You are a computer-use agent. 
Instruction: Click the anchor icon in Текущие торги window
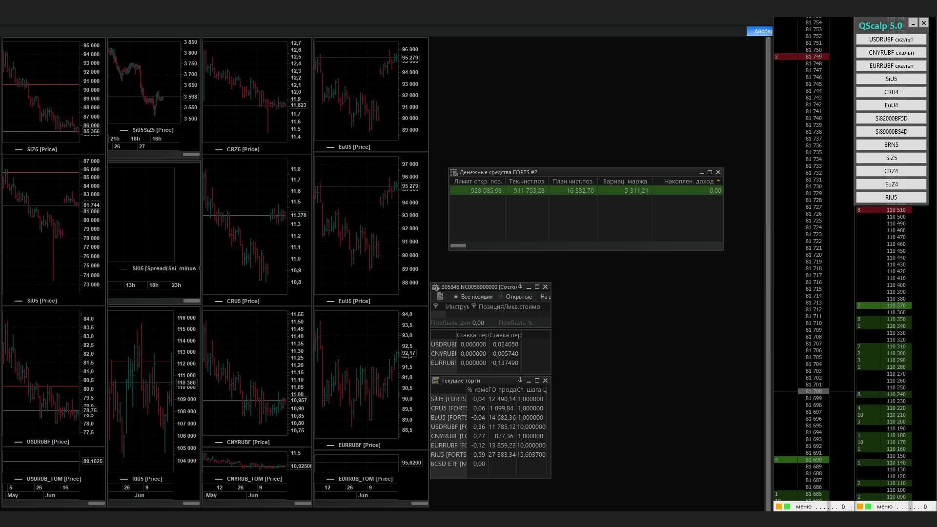click(x=520, y=380)
